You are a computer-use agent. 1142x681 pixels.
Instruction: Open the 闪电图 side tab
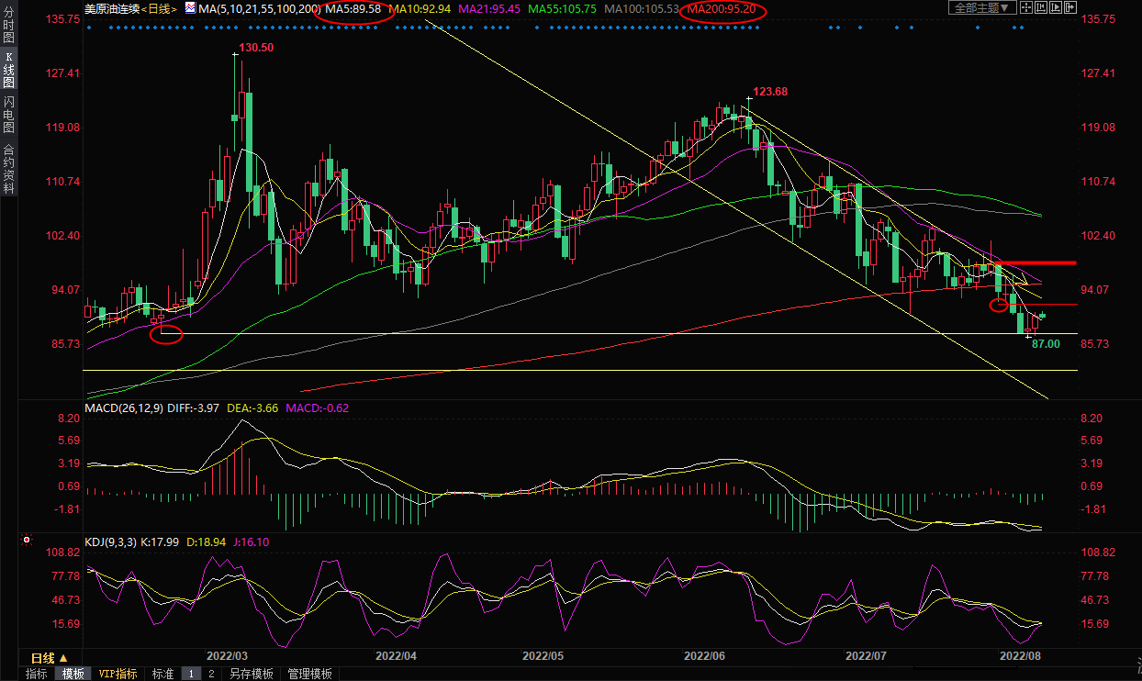pos(8,115)
